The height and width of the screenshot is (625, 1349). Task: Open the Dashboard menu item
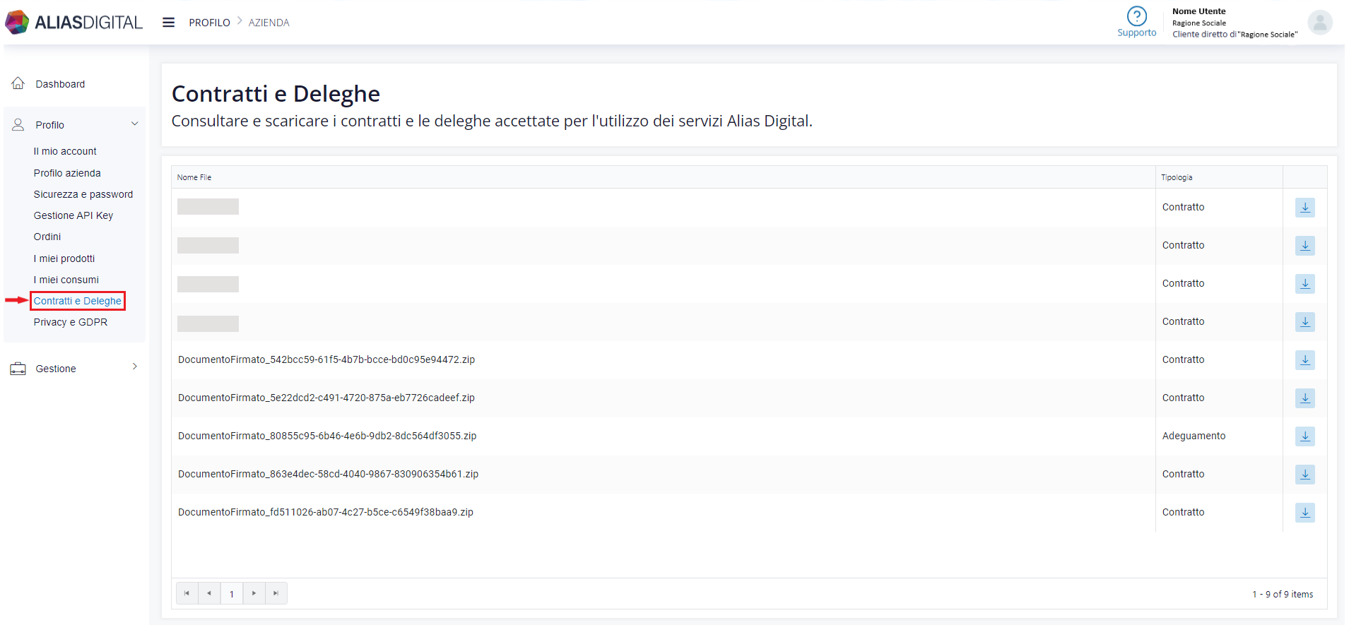pyautogui.click(x=60, y=84)
